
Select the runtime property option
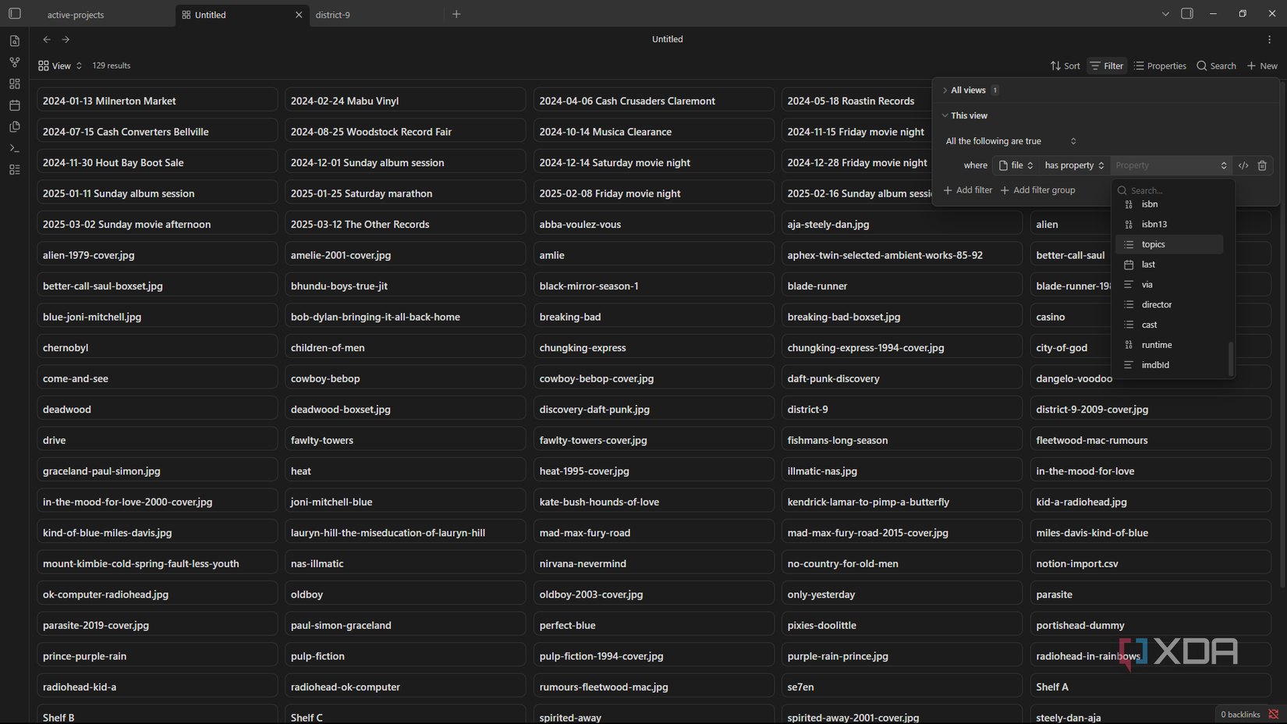coord(1168,345)
